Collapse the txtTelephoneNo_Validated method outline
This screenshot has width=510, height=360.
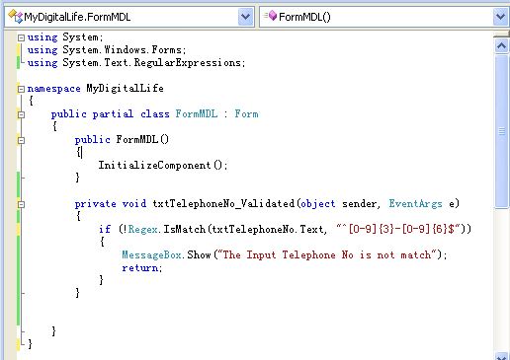tap(21, 204)
